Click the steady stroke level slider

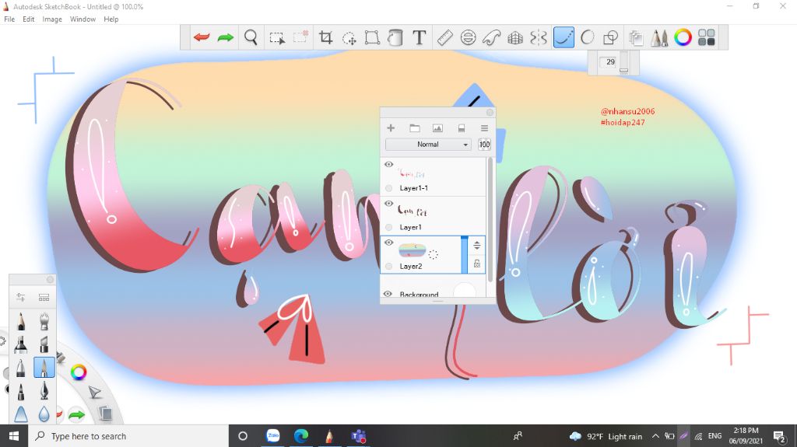click(623, 63)
